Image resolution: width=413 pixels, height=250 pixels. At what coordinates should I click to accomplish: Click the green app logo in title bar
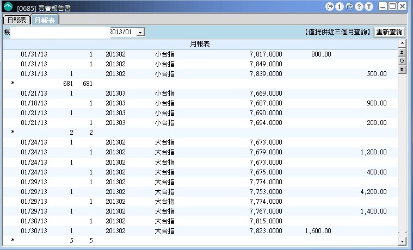[x=8, y=7]
